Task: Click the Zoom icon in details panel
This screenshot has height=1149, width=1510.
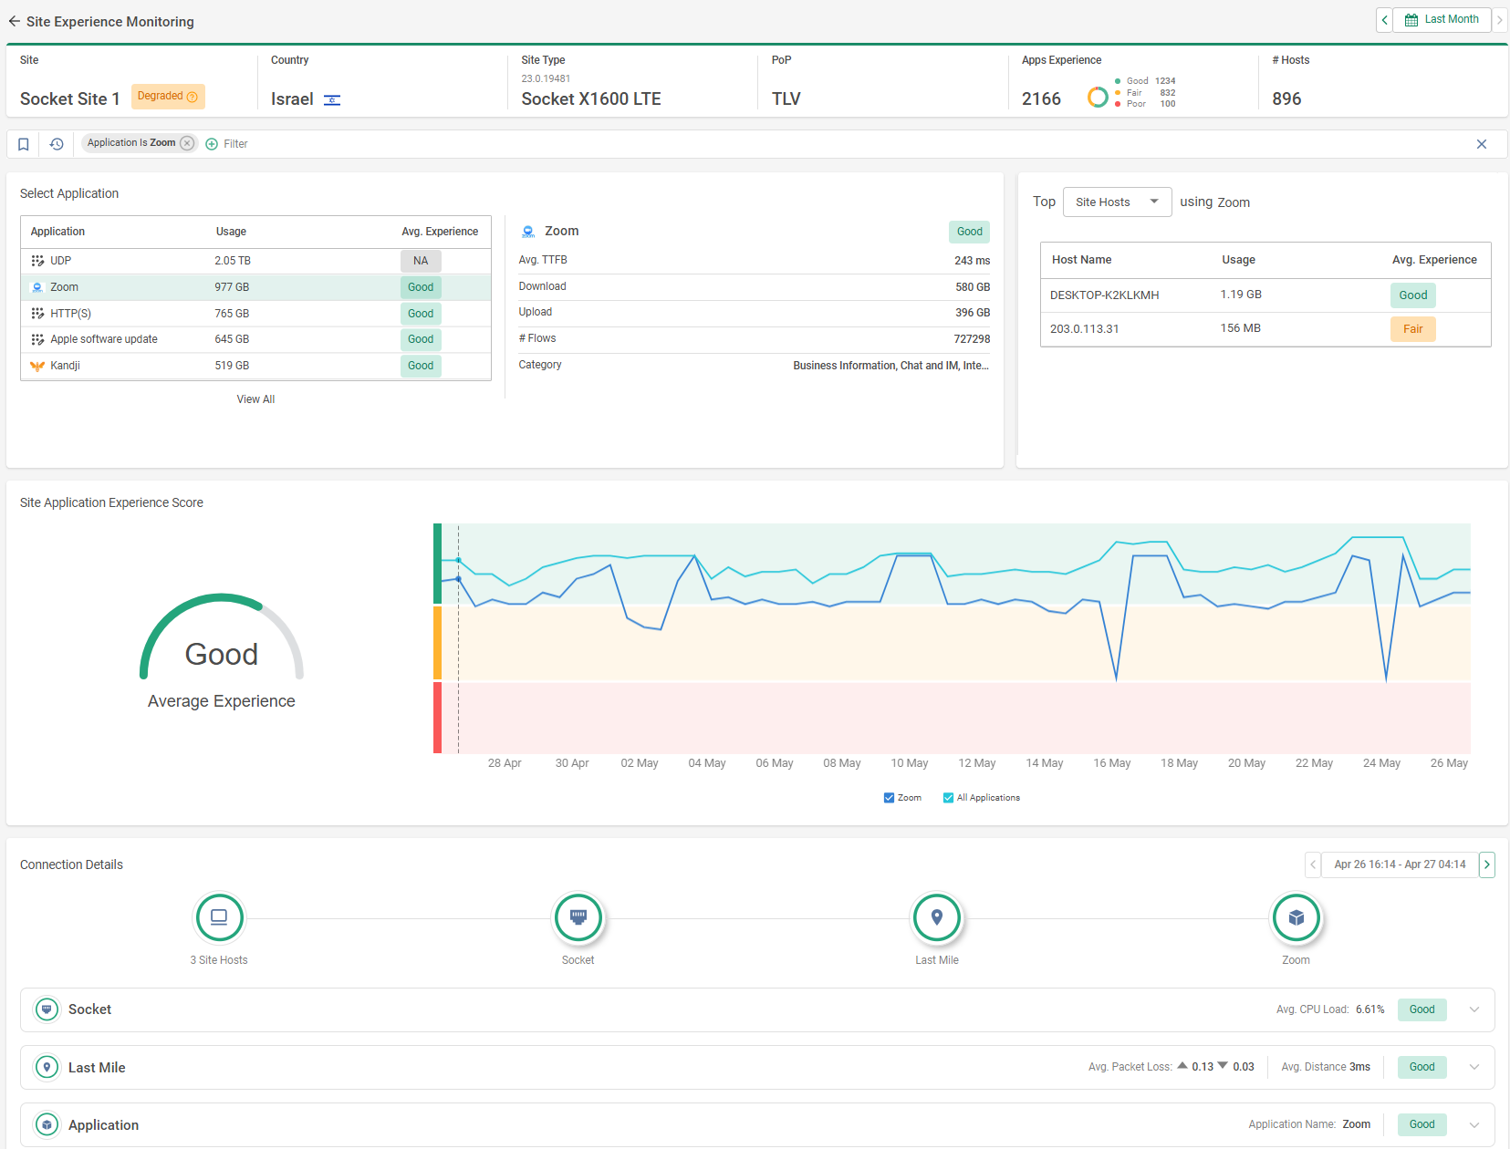Action: point(528,232)
